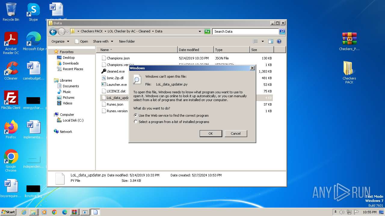385x216 pixels.
Task: Select Launcher.exe file in list
Action: [117, 85]
